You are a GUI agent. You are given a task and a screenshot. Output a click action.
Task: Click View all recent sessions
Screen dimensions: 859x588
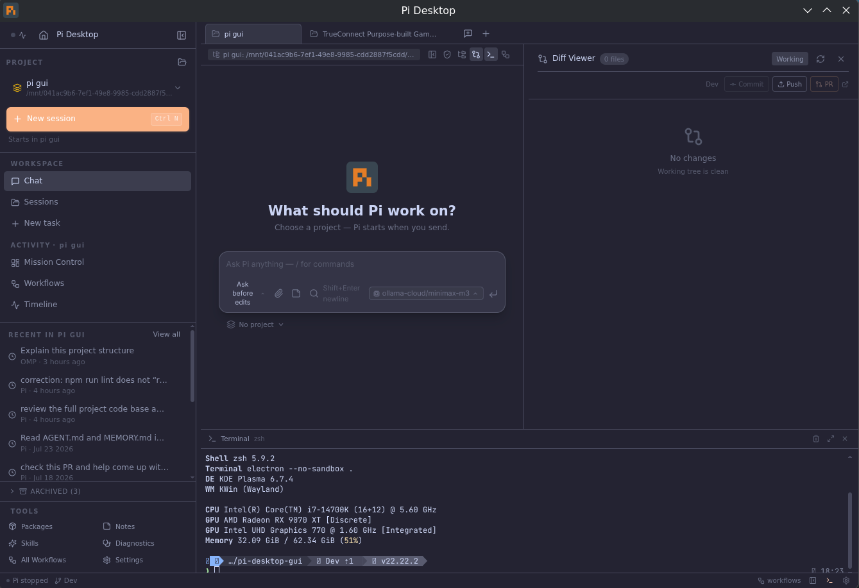click(166, 334)
